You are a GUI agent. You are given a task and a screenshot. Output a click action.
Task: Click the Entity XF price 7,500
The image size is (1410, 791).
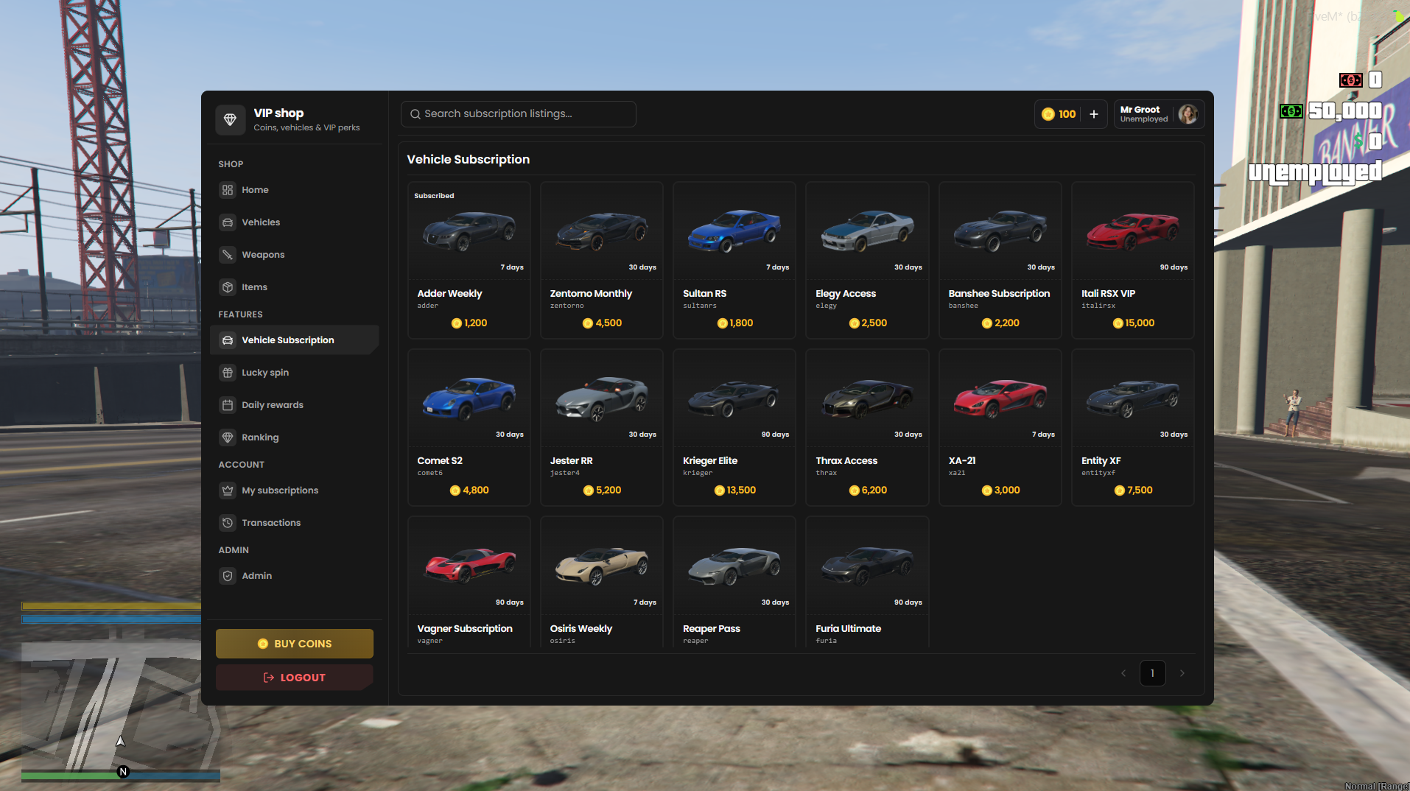tap(1133, 491)
